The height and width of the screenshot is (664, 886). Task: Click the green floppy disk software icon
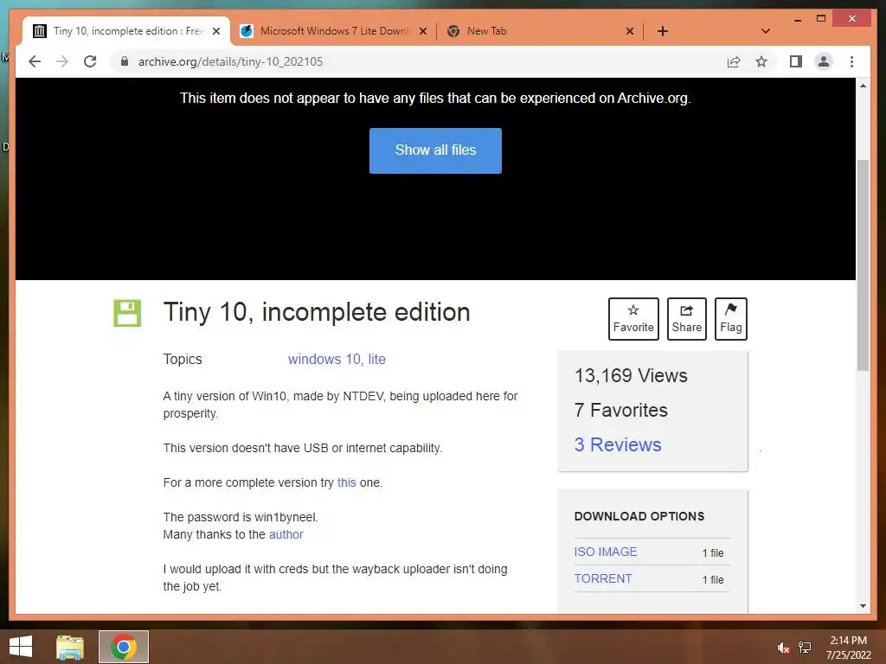127,313
